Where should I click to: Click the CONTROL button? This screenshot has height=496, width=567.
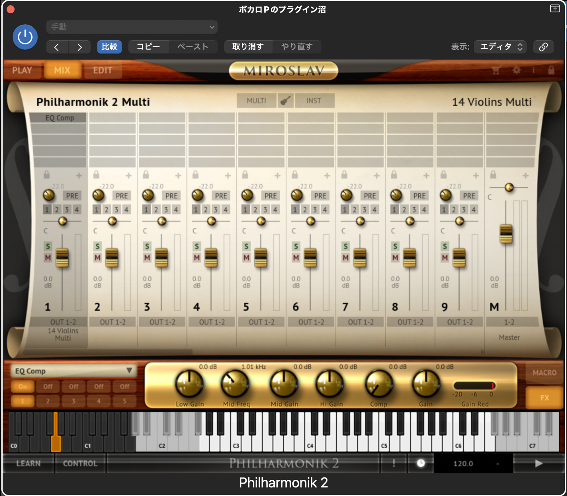[x=80, y=463]
